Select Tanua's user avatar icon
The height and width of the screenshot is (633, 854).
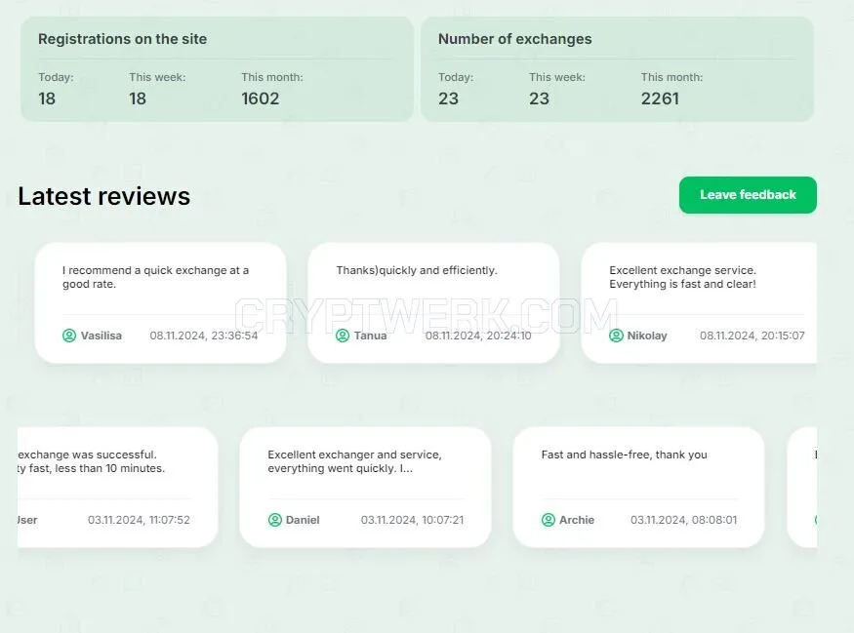pos(343,336)
